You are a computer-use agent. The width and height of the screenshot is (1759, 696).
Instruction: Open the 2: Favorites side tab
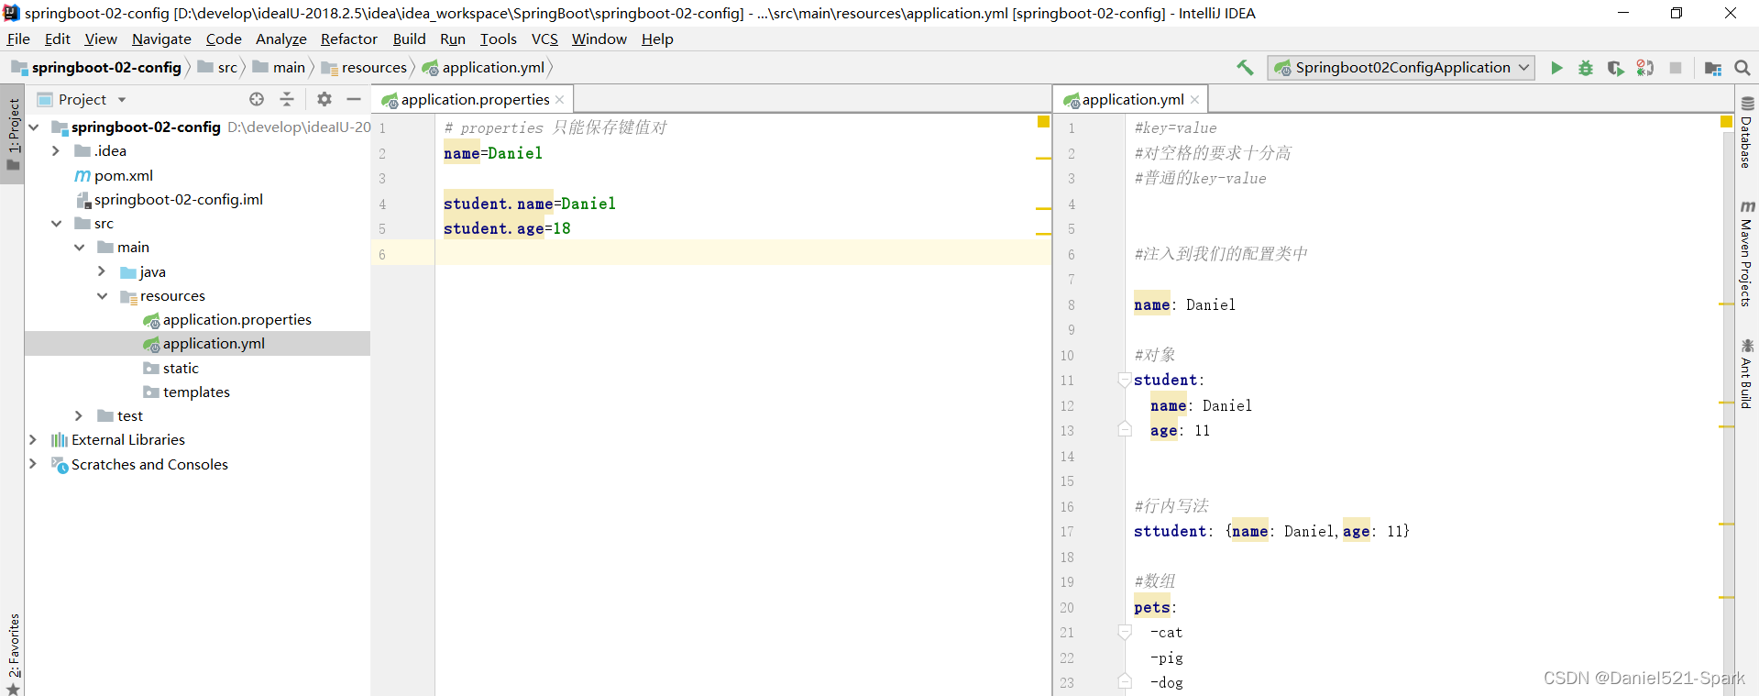pyautogui.click(x=13, y=653)
